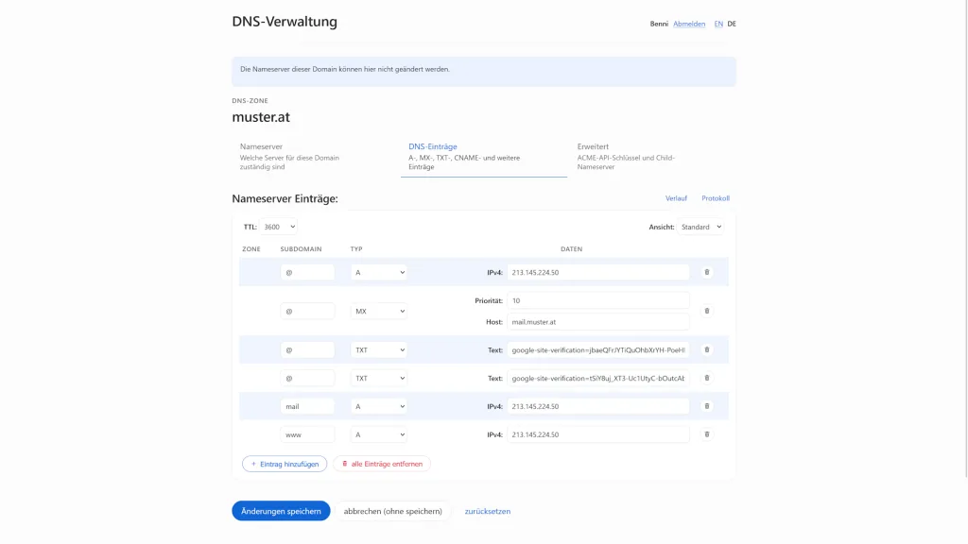Click IPv4 field of first @ A record

pos(598,272)
